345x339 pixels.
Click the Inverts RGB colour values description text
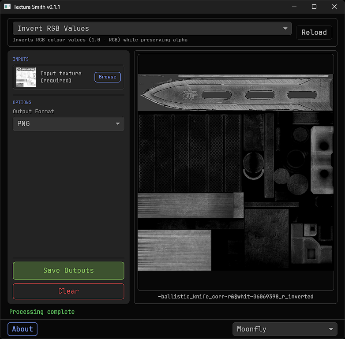[100, 40]
